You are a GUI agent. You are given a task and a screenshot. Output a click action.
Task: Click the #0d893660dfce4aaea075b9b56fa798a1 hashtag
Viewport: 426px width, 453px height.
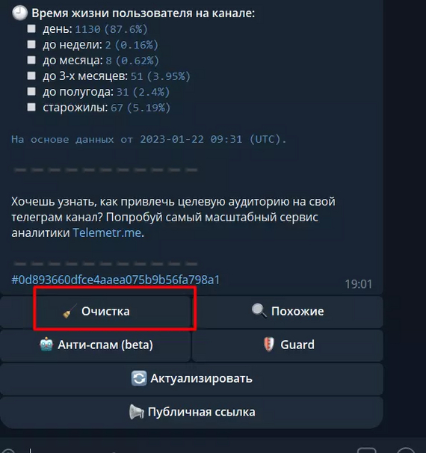(115, 280)
